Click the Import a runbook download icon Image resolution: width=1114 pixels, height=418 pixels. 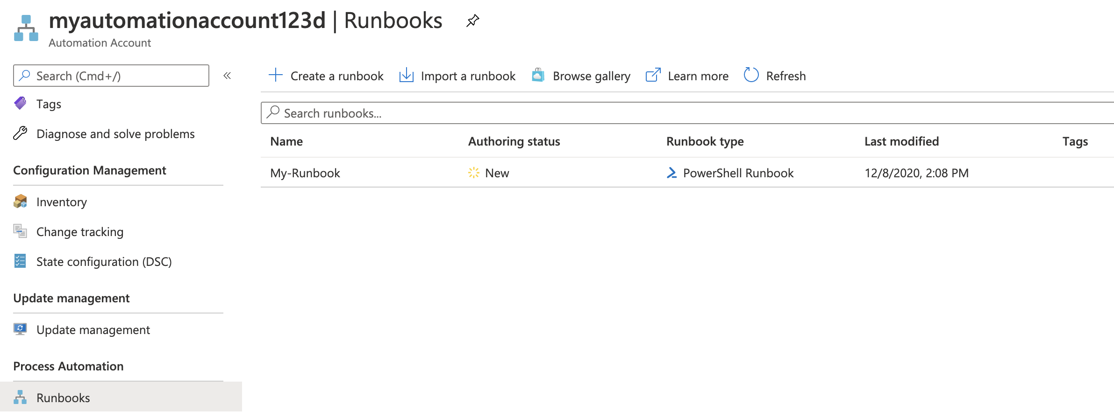tap(406, 75)
